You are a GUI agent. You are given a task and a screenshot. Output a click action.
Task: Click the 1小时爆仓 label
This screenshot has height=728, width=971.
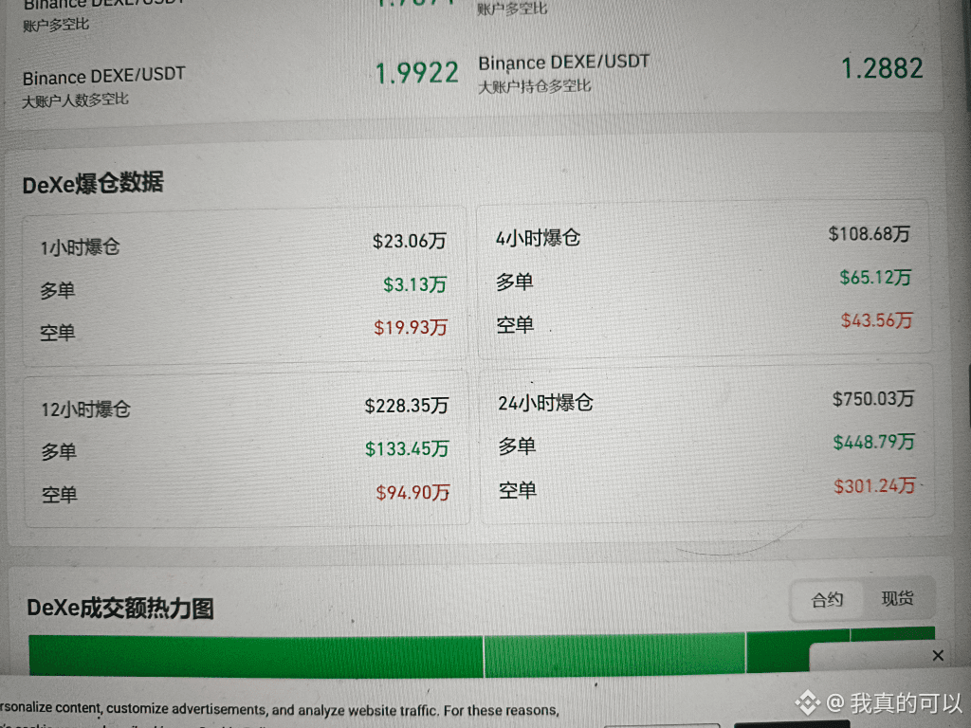pos(80,247)
